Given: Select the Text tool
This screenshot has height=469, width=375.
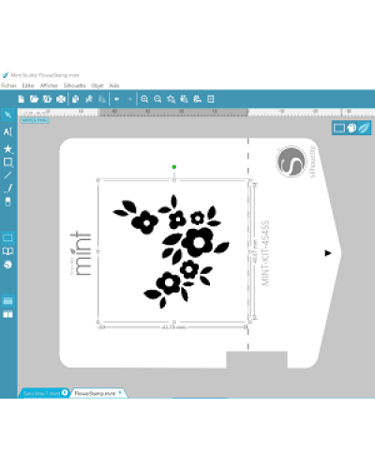Looking at the screenshot, I should [x=7, y=131].
